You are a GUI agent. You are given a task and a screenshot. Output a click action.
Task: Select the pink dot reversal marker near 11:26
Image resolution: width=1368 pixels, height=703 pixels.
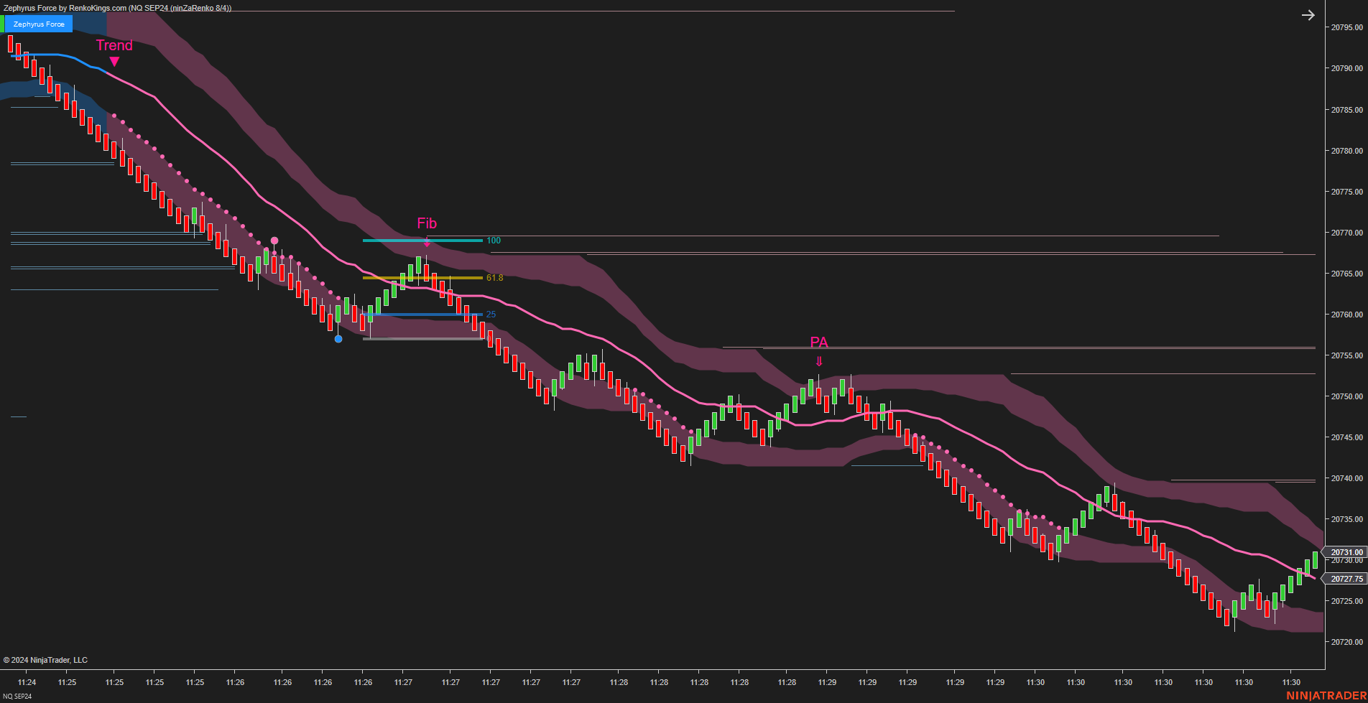274,241
